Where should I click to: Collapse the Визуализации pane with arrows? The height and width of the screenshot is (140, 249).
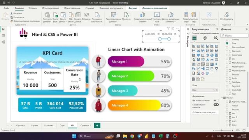[217, 29]
